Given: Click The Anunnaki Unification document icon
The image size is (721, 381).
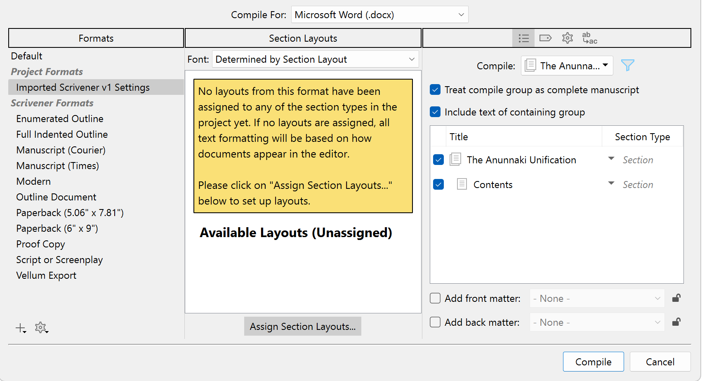Looking at the screenshot, I should [455, 160].
